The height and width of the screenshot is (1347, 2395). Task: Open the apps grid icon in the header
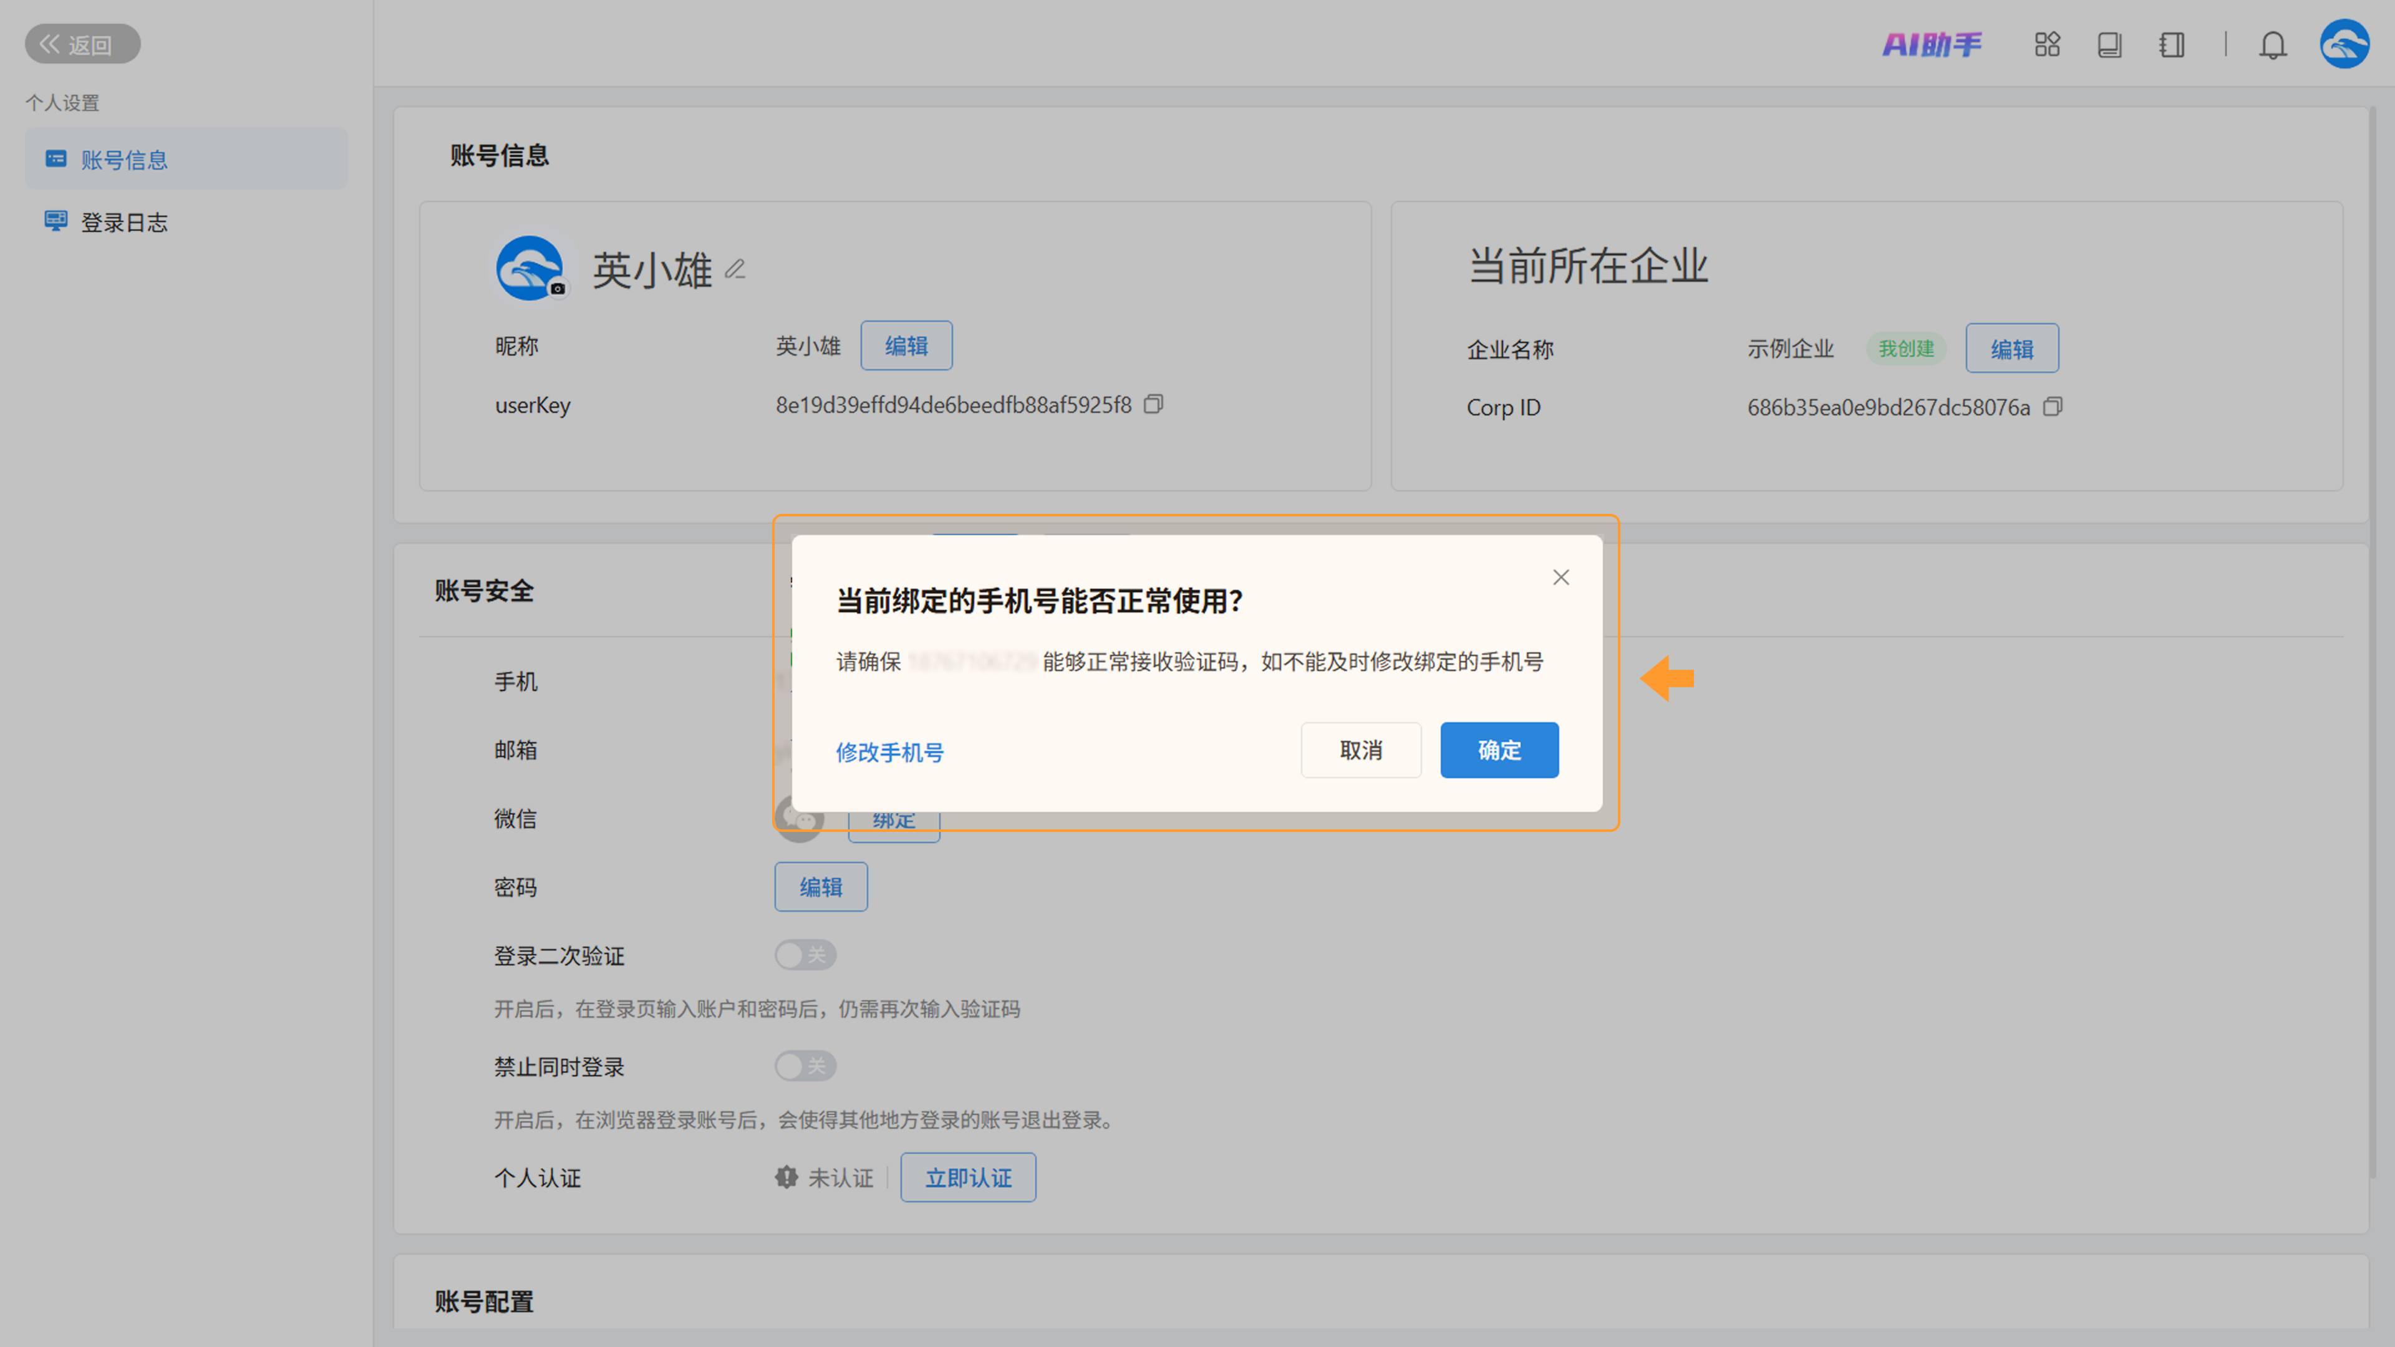(x=2046, y=45)
